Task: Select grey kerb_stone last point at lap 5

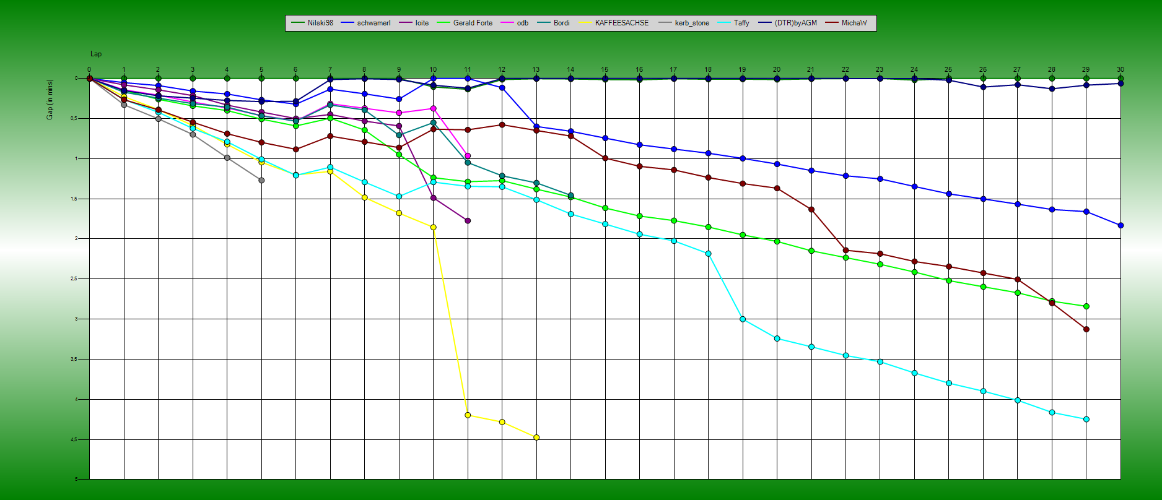Action: 261,180
